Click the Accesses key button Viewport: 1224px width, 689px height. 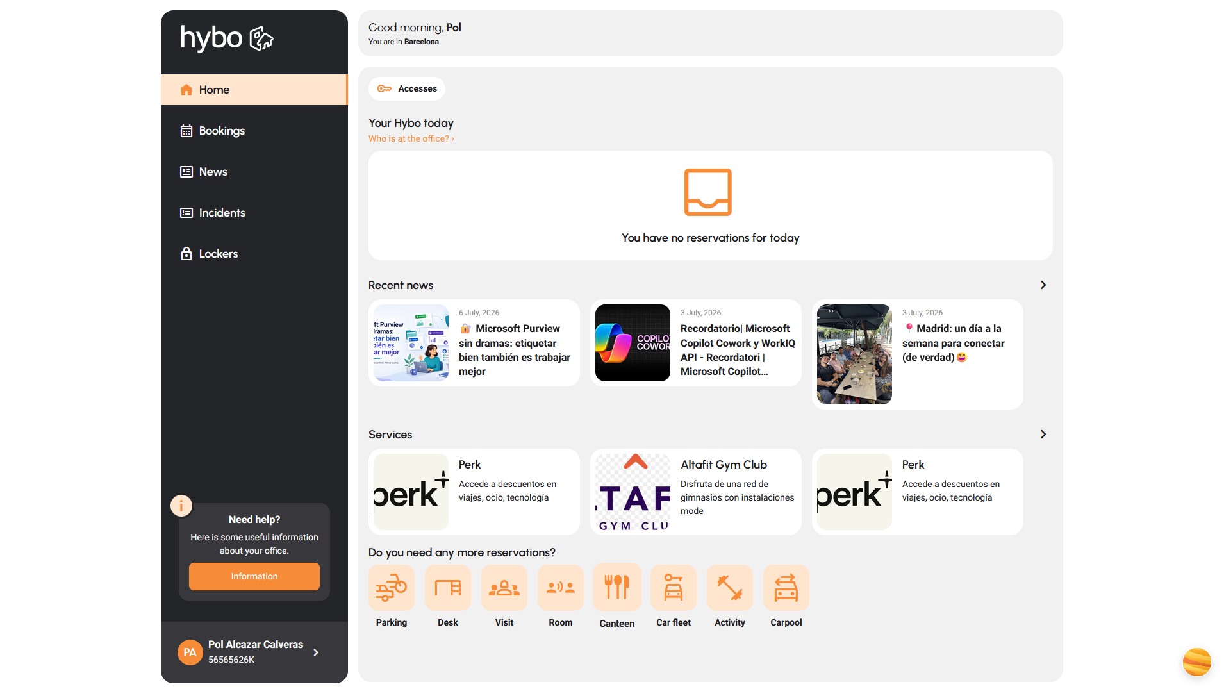click(x=407, y=88)
